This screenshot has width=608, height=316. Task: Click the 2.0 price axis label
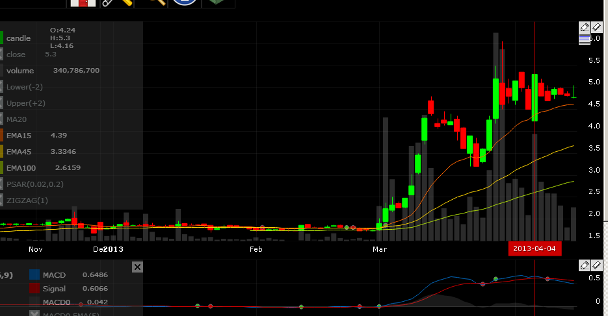click(x=594, y=213)
